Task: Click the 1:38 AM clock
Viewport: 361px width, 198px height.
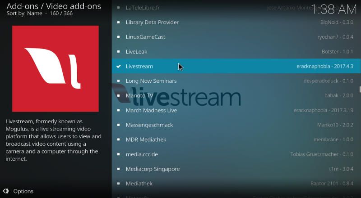Action: click(334, 10)
